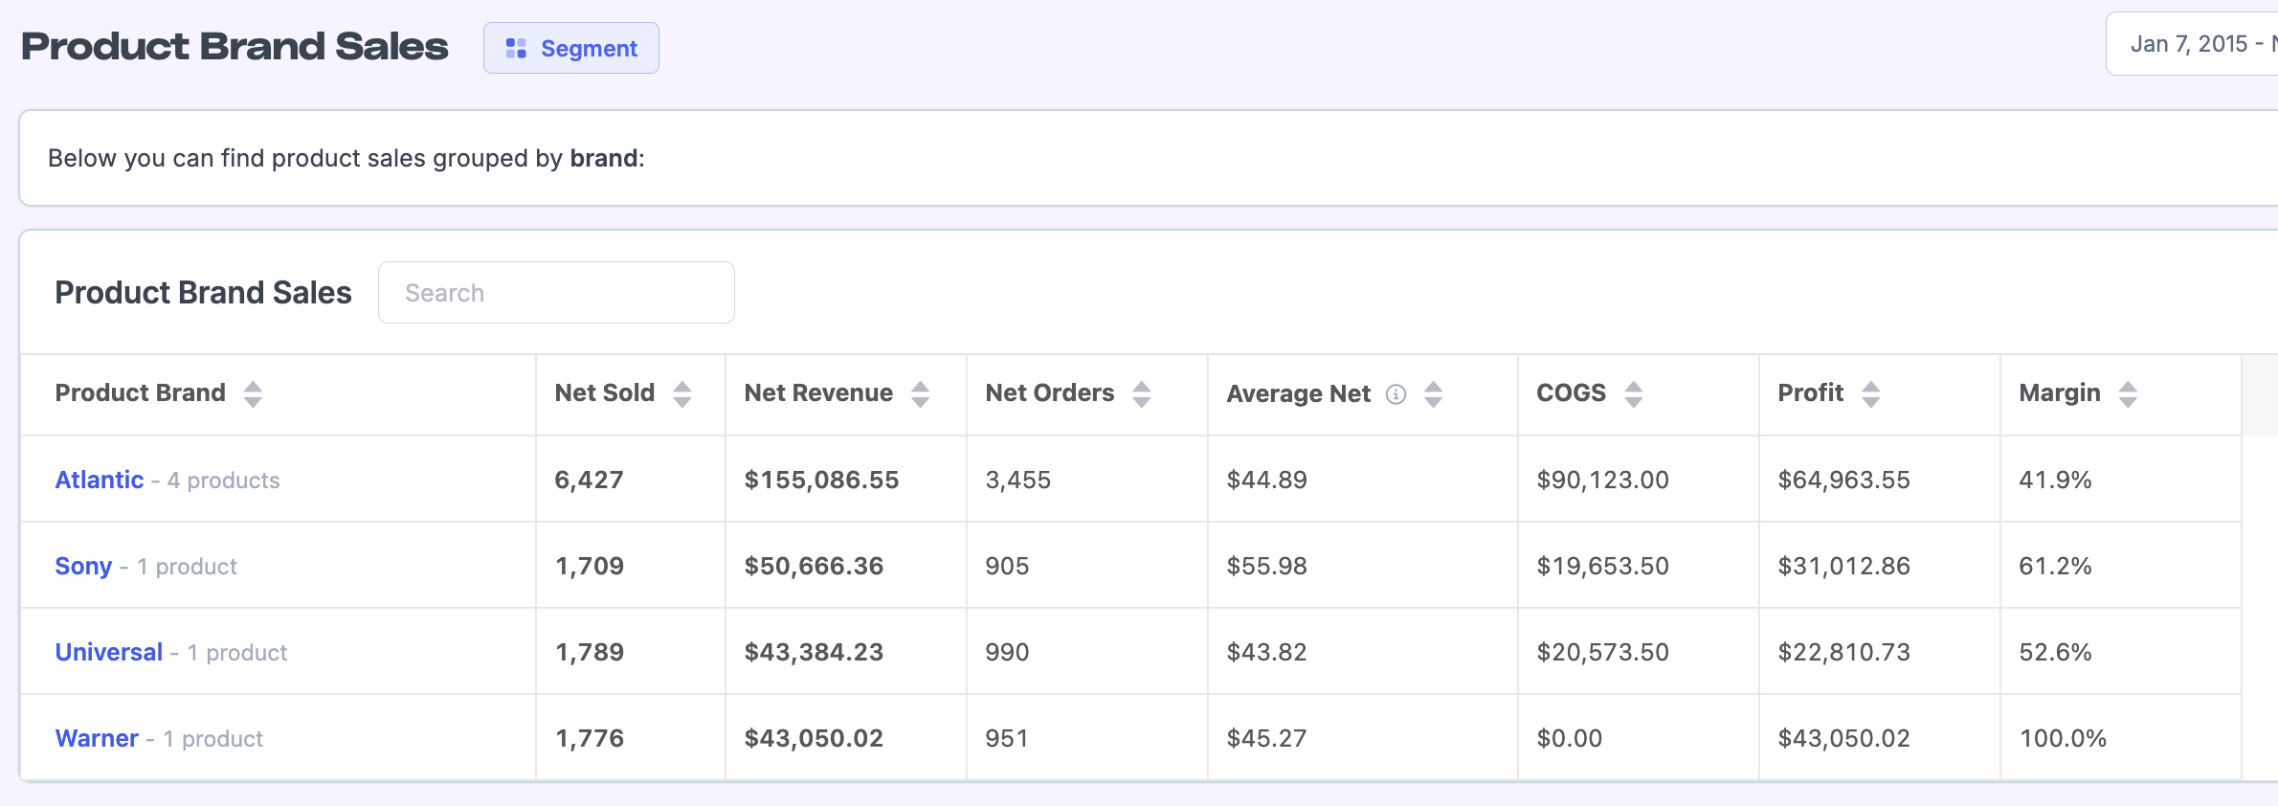Click COGS sort arrows icon
Viewport: 2278px width, 806px height.
pos(1634,394)
